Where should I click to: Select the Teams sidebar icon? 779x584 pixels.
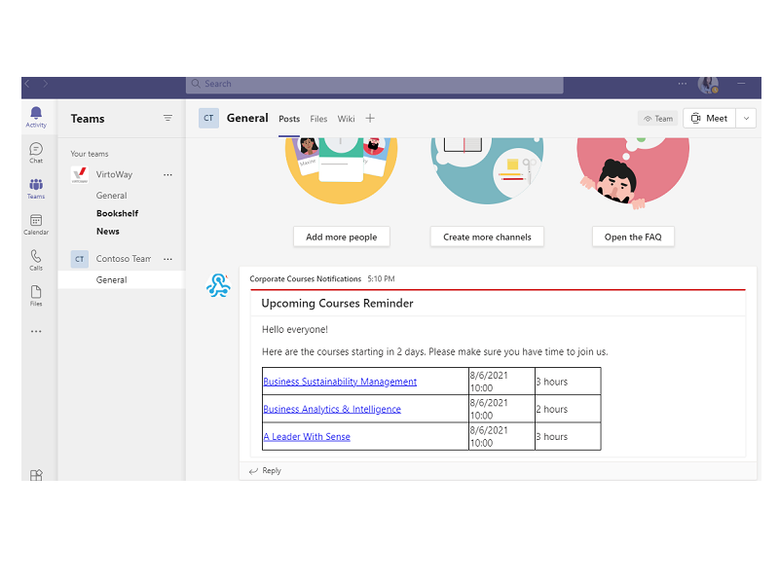pyautogui.click(x=36, y=190)
